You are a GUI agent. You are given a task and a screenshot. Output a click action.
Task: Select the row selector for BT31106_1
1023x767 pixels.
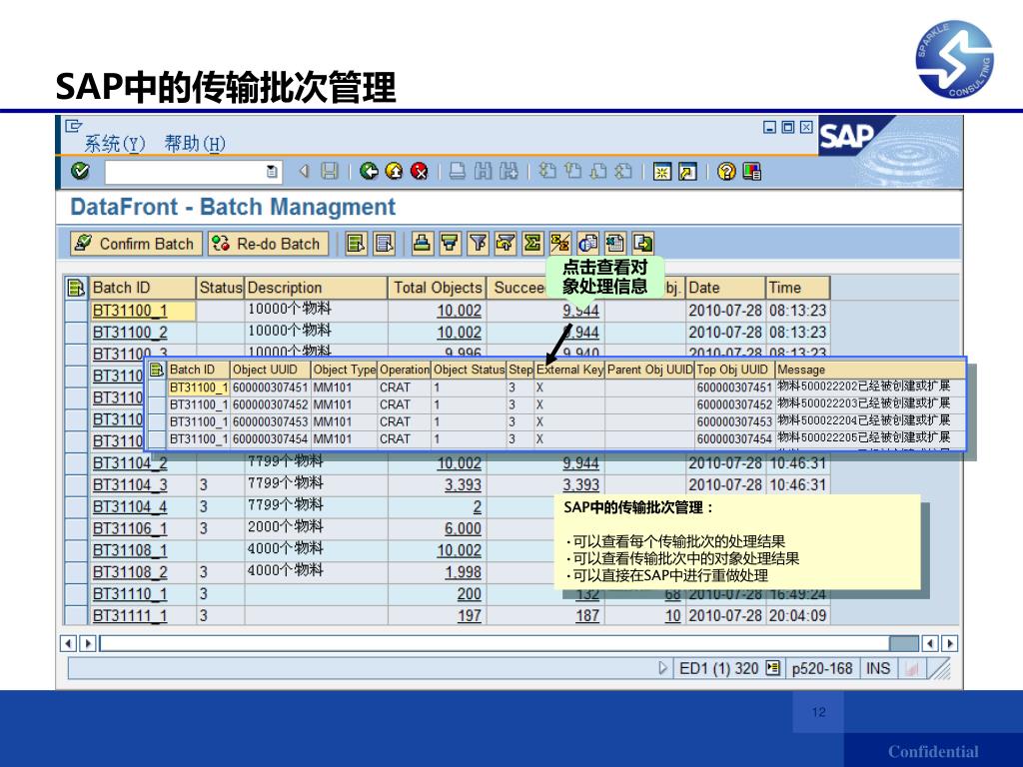pos(76,529)
